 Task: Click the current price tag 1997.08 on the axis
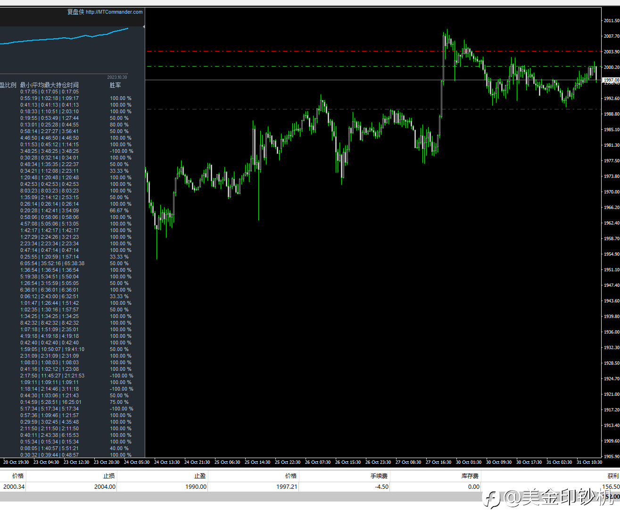pos(612,80)
